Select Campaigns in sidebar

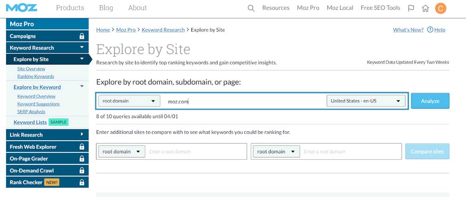pyautogui.click(x=47, y=36)
